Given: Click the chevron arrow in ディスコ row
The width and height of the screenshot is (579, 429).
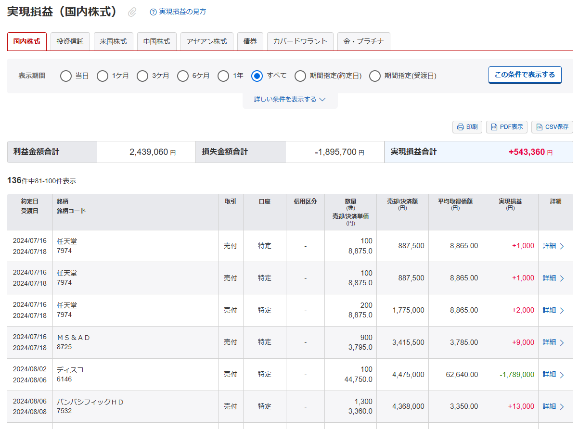Looking at the screenshot, I should click(562, 375).
